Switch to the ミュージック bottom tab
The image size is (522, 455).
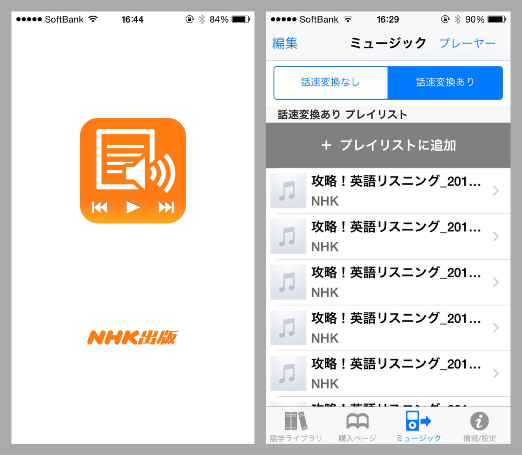pos(418,426)
